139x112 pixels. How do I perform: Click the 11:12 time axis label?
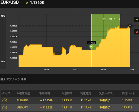tap(47, 70)
